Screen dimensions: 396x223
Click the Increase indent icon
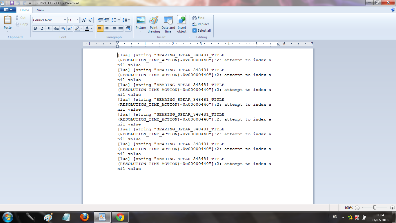[107, 20]
